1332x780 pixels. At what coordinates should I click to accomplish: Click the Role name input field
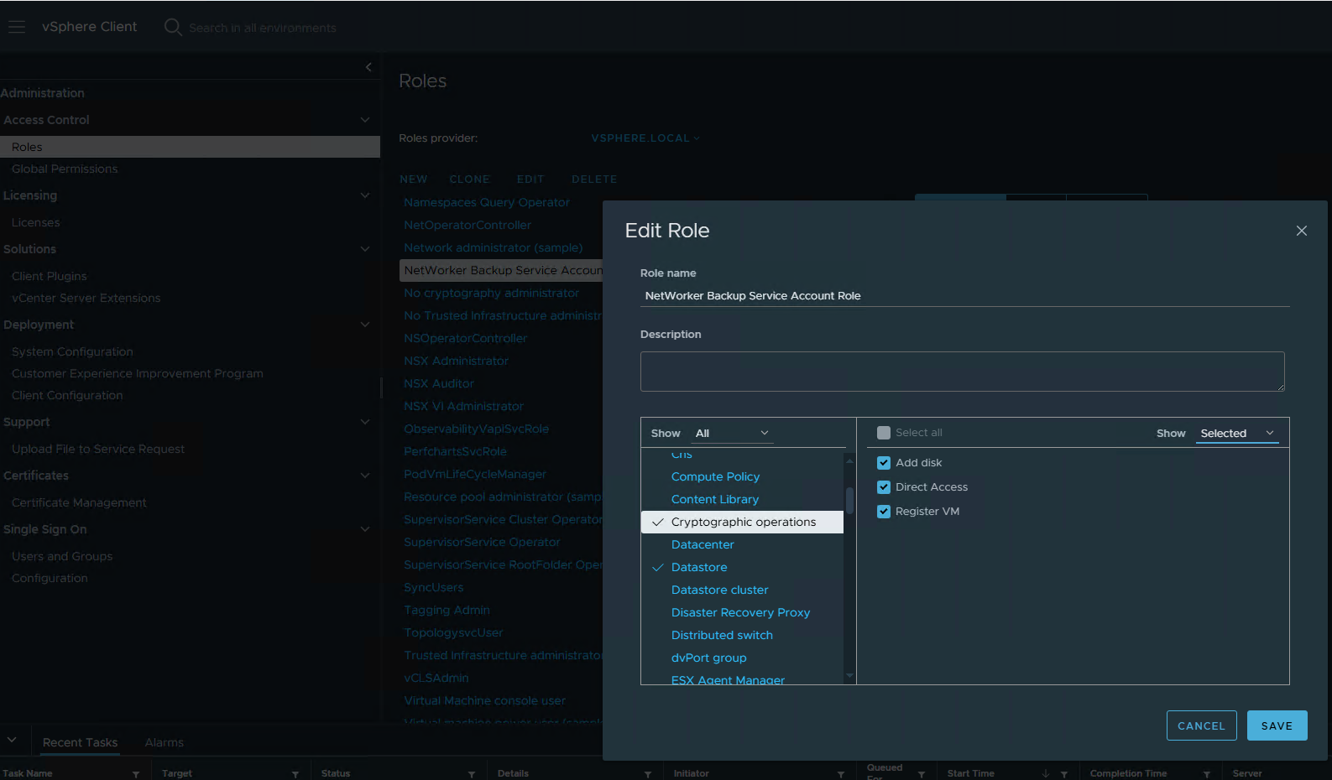964,296
